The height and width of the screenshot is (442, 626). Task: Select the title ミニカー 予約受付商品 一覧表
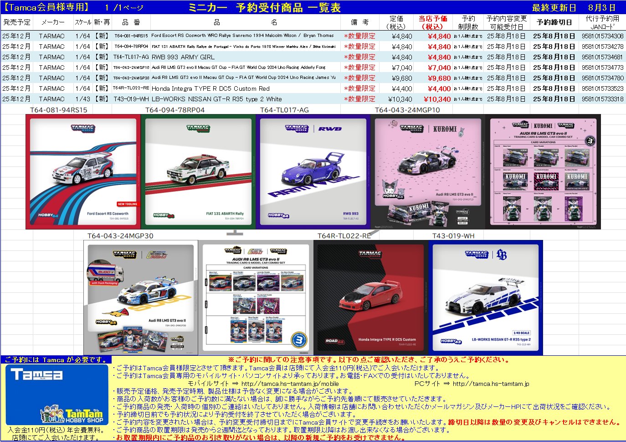click(x=264, y=7)
